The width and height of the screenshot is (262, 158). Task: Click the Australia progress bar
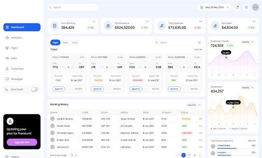236,156
